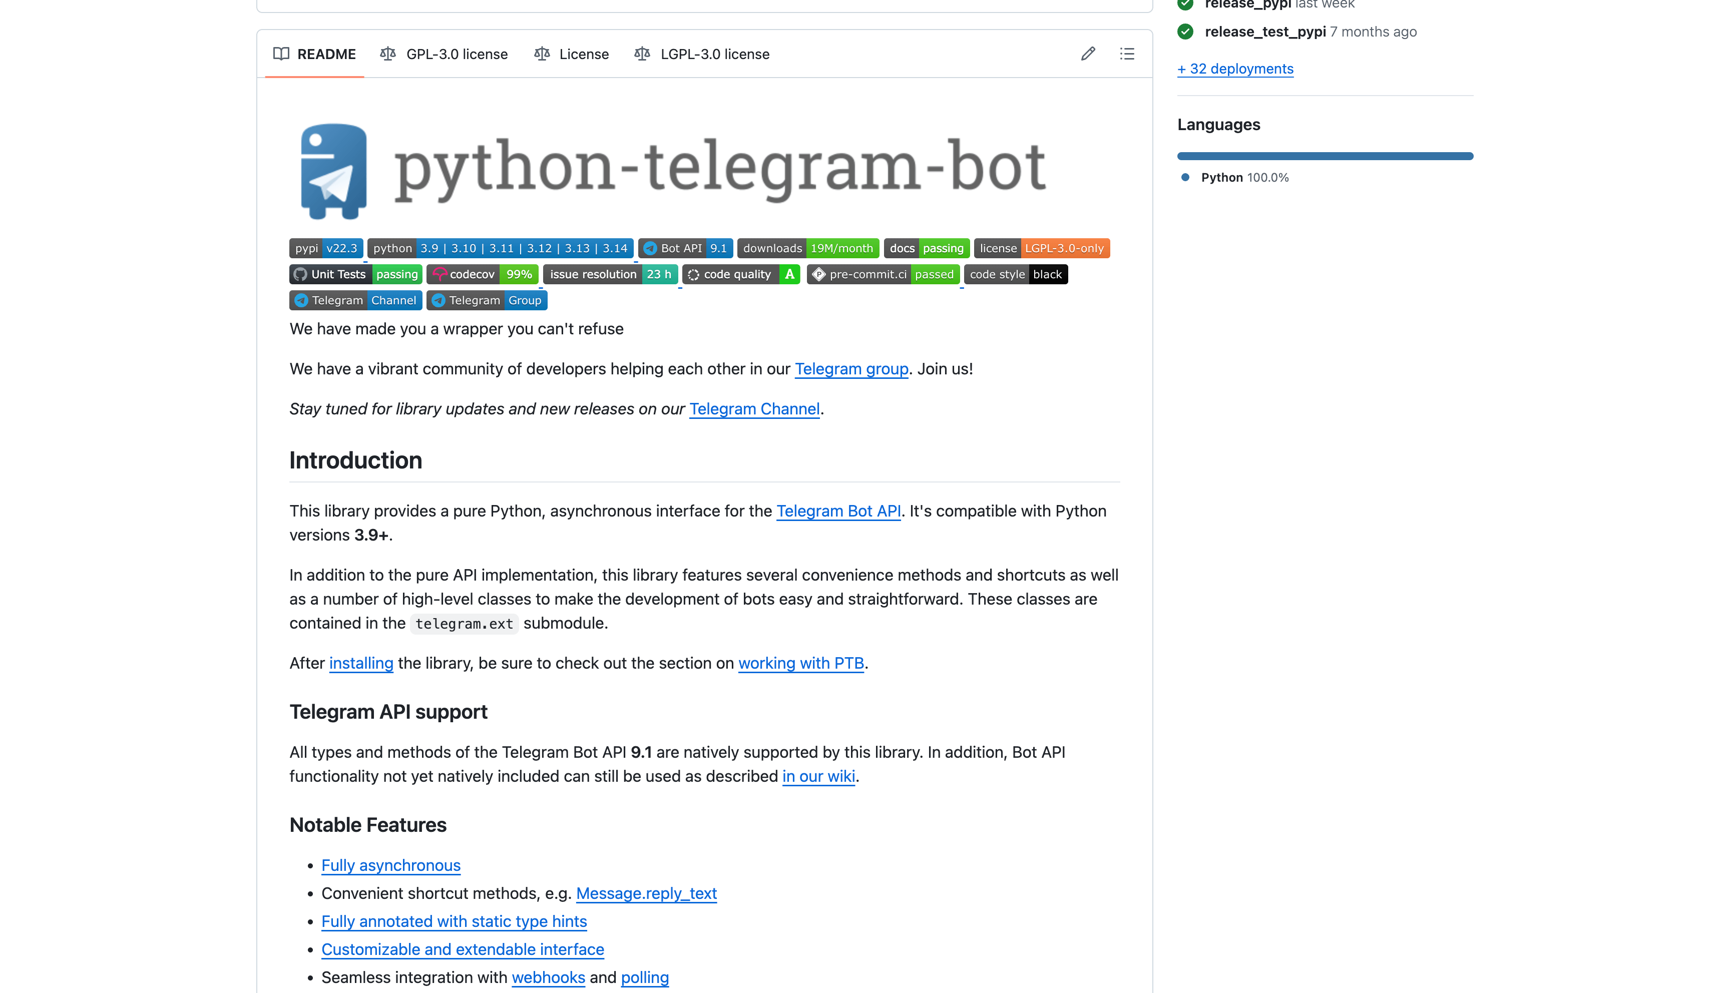Click the code style black badge
This screenshot has height=993, width=1730.
[x=1015, y=274]
